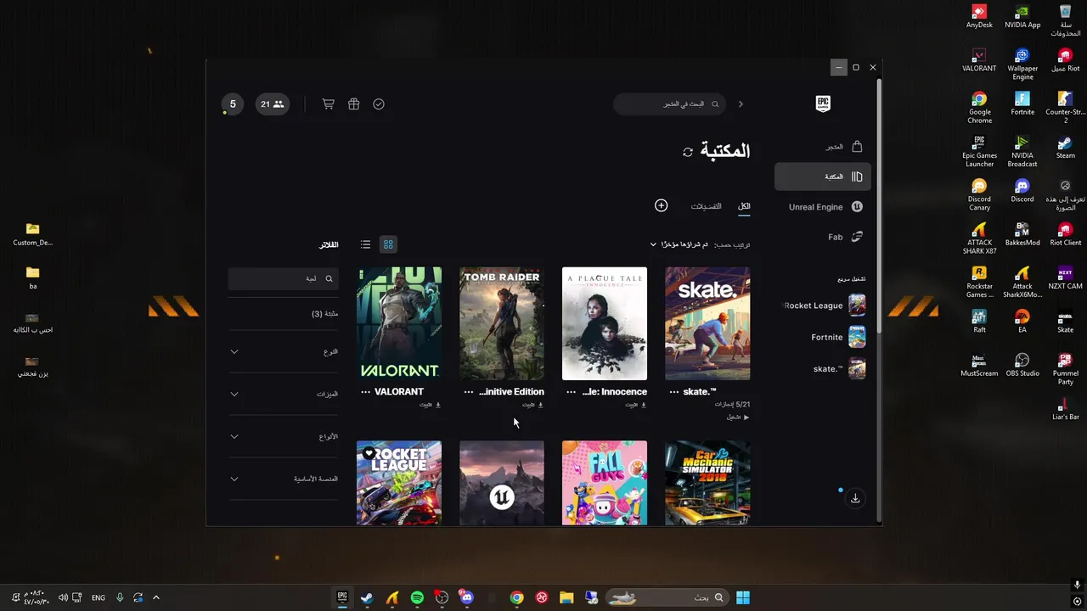The width and height of the screenshot is (1087, 611).
Task: Expand the Platform filter section
Action: click(x=283, y=479)
